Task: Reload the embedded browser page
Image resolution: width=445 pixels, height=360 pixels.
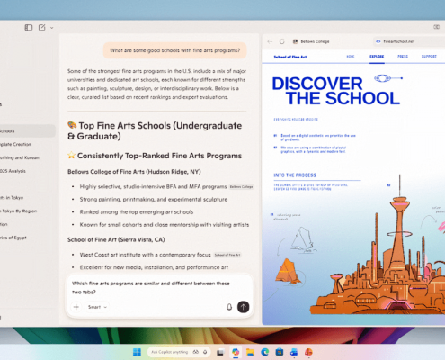Action: [282, 41]
